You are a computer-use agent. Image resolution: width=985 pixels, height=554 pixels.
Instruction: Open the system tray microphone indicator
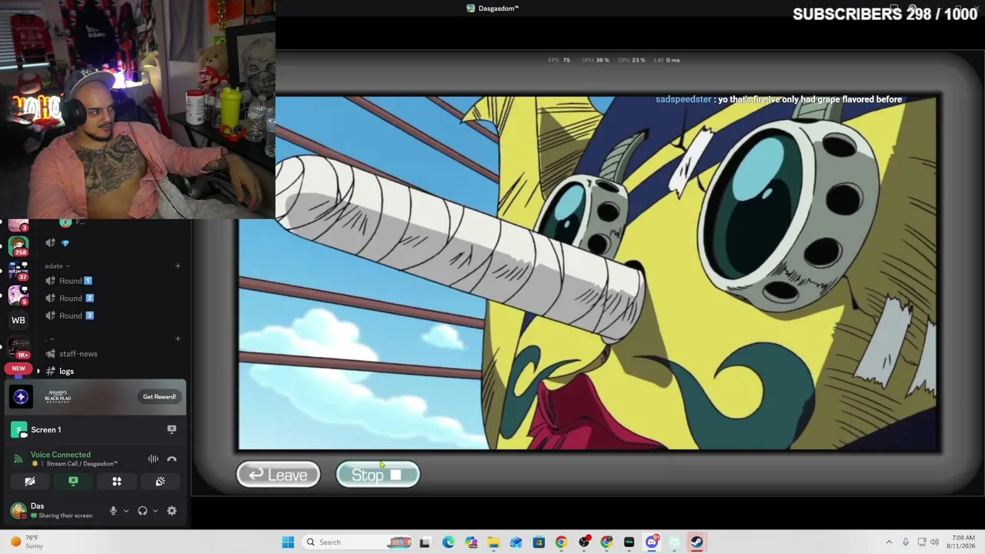pyautogui.click(x=906, y=542)
